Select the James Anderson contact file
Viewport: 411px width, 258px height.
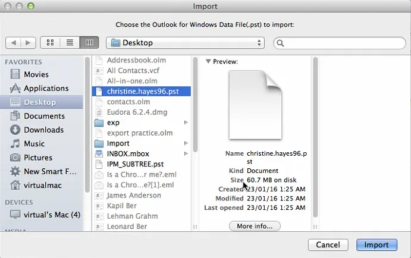click(x=142, y=196)
